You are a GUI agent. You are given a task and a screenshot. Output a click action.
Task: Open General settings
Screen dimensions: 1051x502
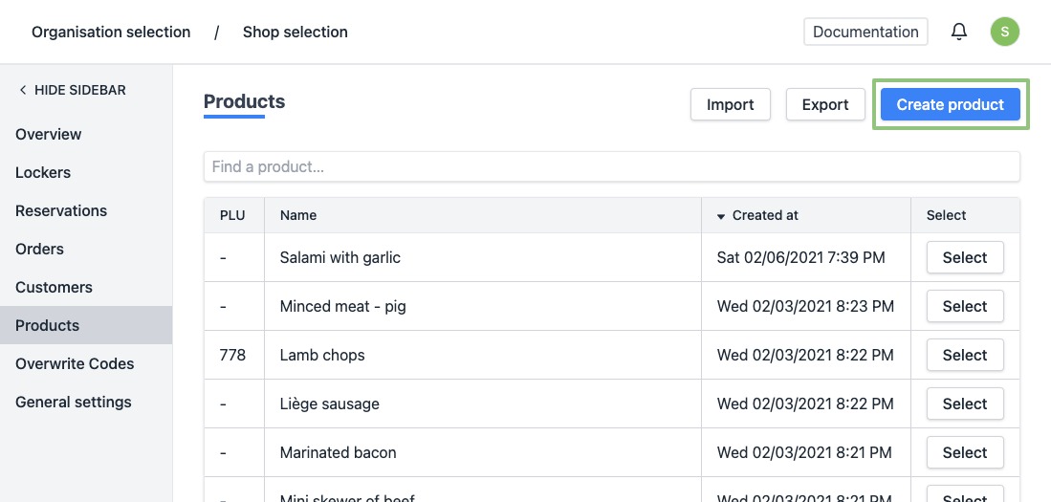(74, 402)
